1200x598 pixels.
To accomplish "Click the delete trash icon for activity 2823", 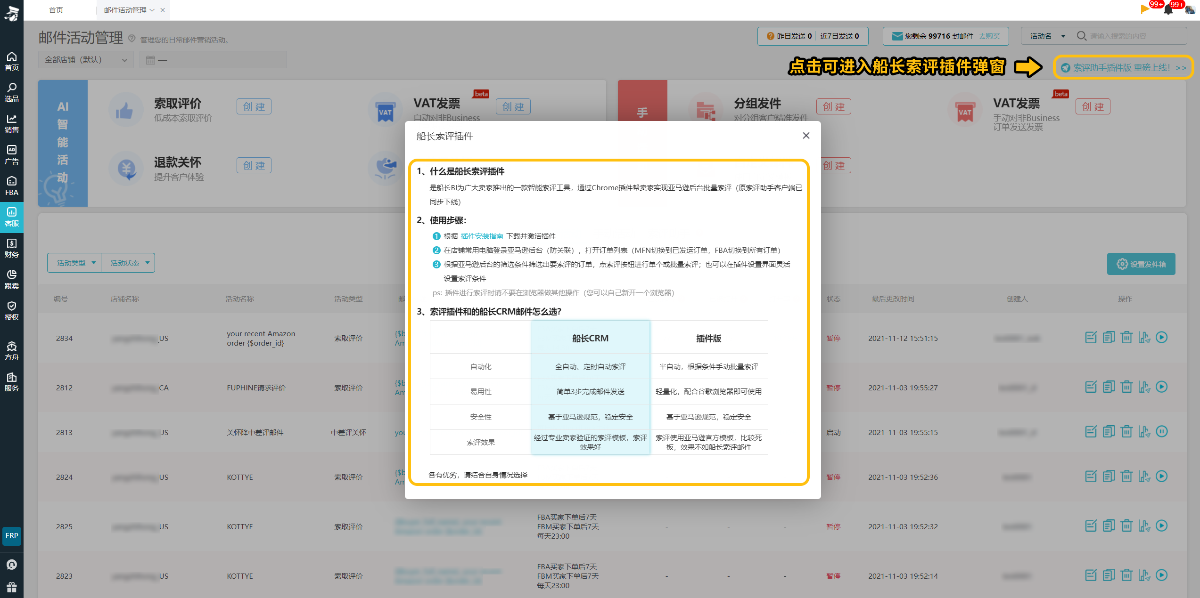I will pyautogui.click(x=1126, y=575).
